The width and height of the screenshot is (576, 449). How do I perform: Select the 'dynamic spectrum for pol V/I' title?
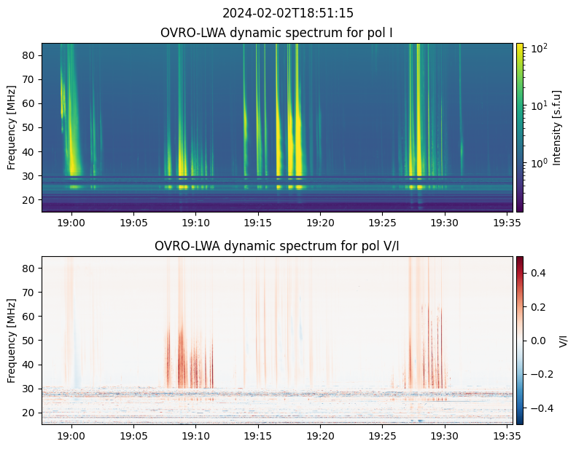(x=277, y=246)
